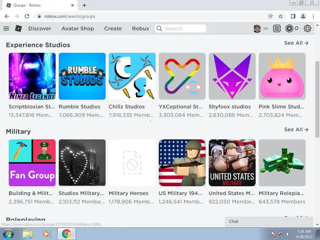Viewport: 320px width, 240px height.
Task: Open the Windows Start menu
Action: tap(8, 234)
